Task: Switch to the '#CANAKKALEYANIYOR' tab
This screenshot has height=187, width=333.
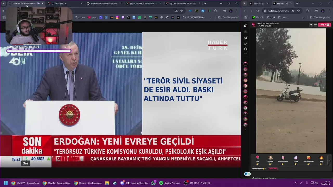Action: coord(143,4)
